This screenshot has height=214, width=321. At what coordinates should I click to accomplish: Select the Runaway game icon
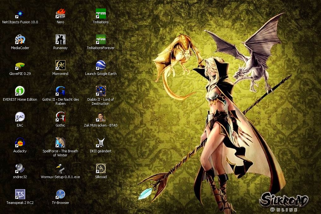60,40
